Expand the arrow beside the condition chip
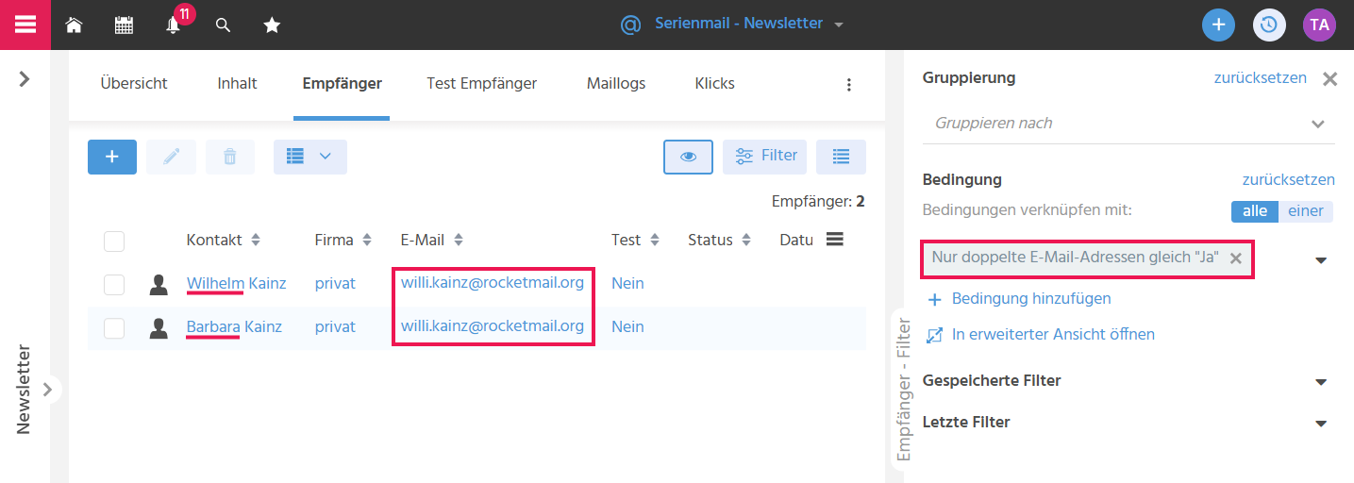This screenshot has width=1354, height=483. [1321, 260]
